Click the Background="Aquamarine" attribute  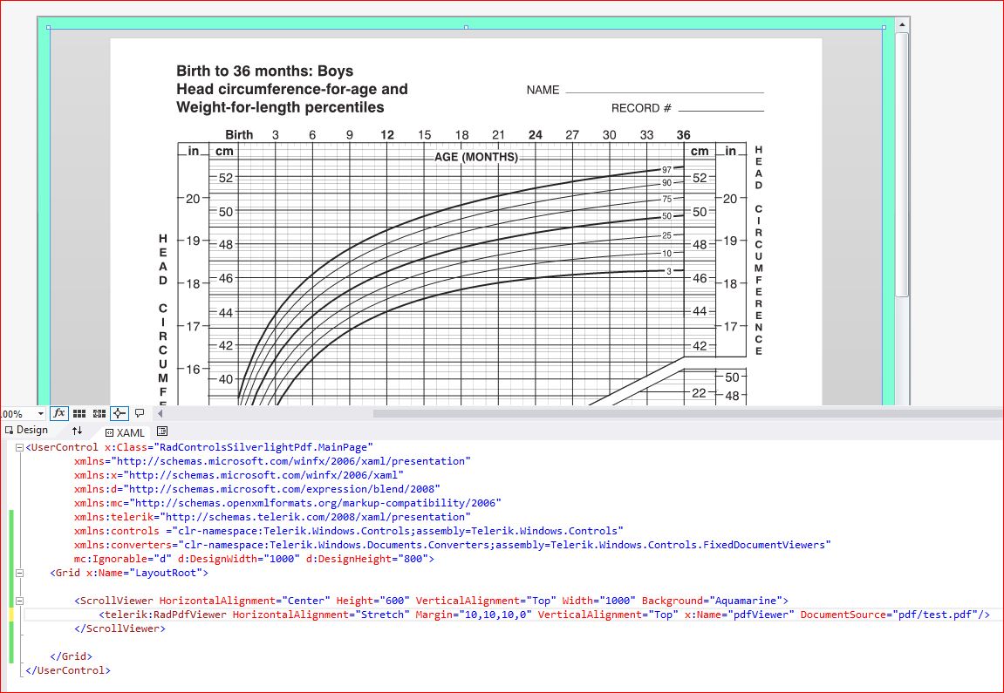click(713, 601)
